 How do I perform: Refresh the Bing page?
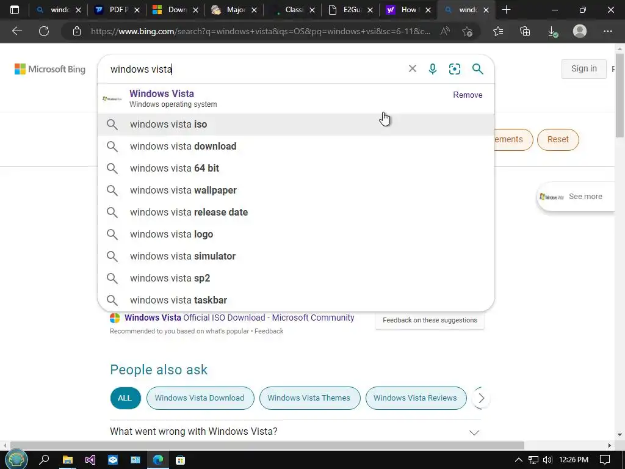(44, 31)
